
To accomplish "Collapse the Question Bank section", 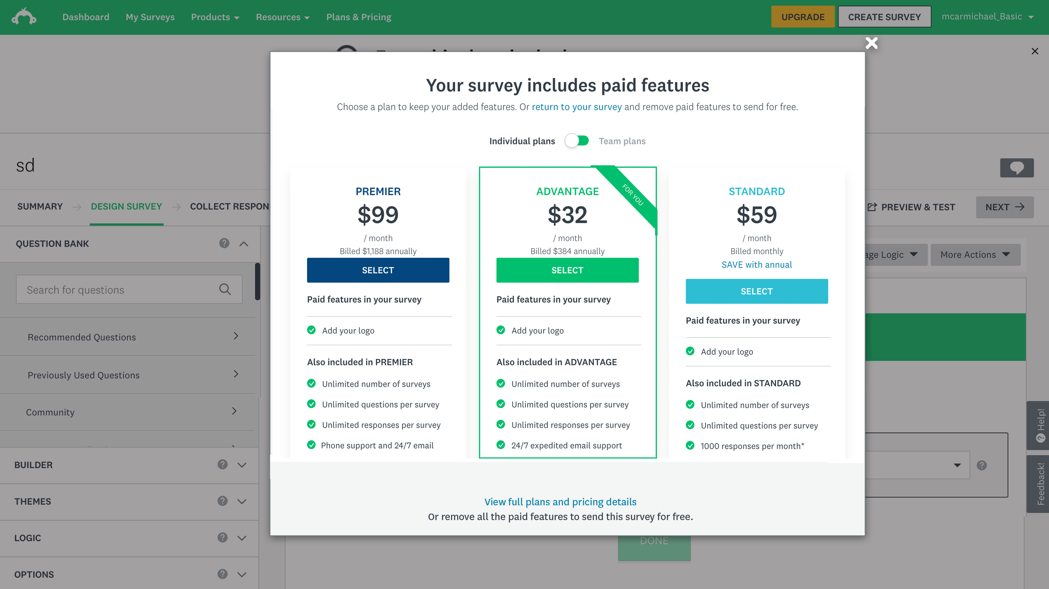I will [244, 244].
